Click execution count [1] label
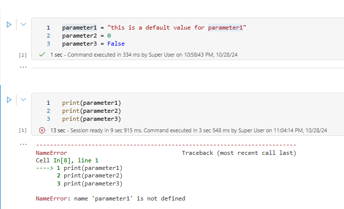Screen dimensions: 344x209 click(x=23, y=130)
